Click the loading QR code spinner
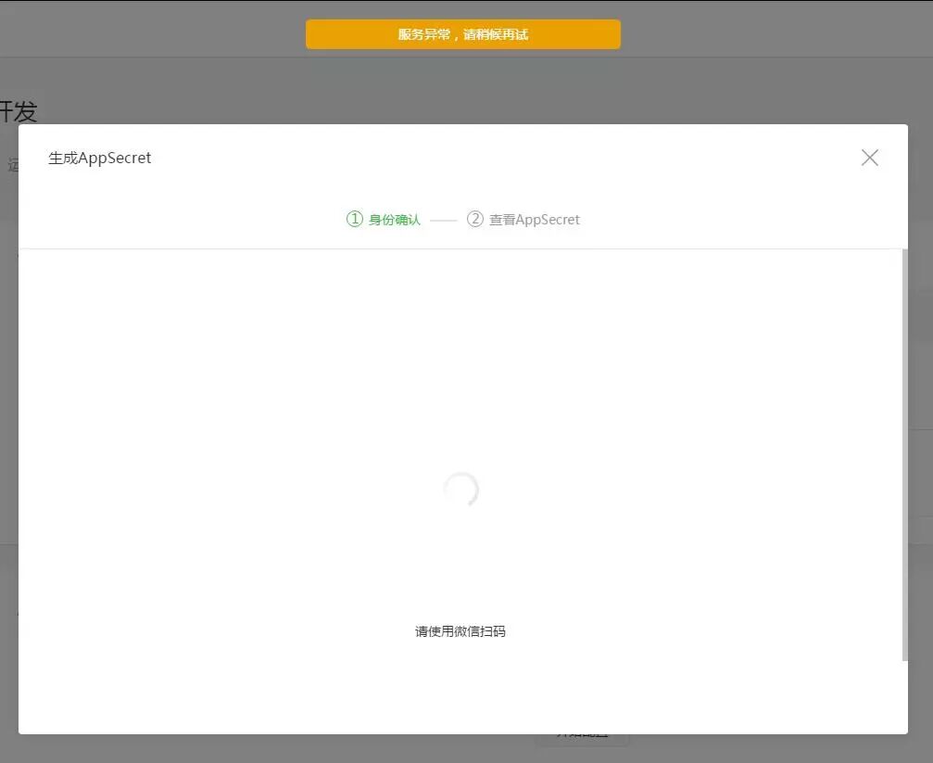The width and height of the screenshot is (933, 763). [461, 489]
